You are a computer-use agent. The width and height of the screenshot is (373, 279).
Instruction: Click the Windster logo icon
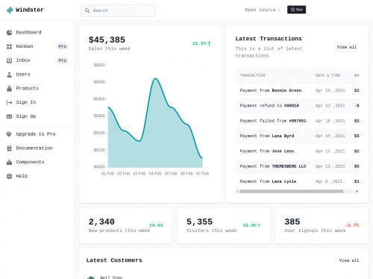click(x=10, y=10)
